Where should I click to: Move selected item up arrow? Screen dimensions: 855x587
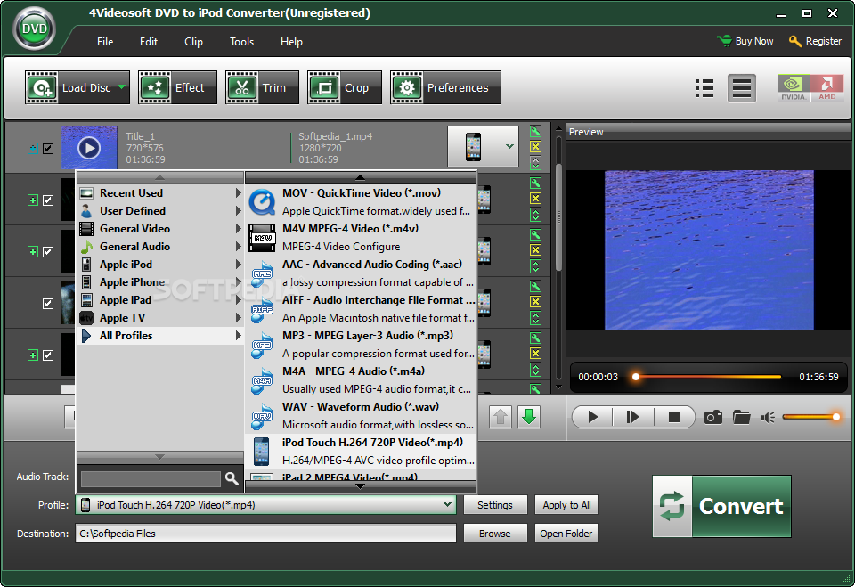pos(500,418)
